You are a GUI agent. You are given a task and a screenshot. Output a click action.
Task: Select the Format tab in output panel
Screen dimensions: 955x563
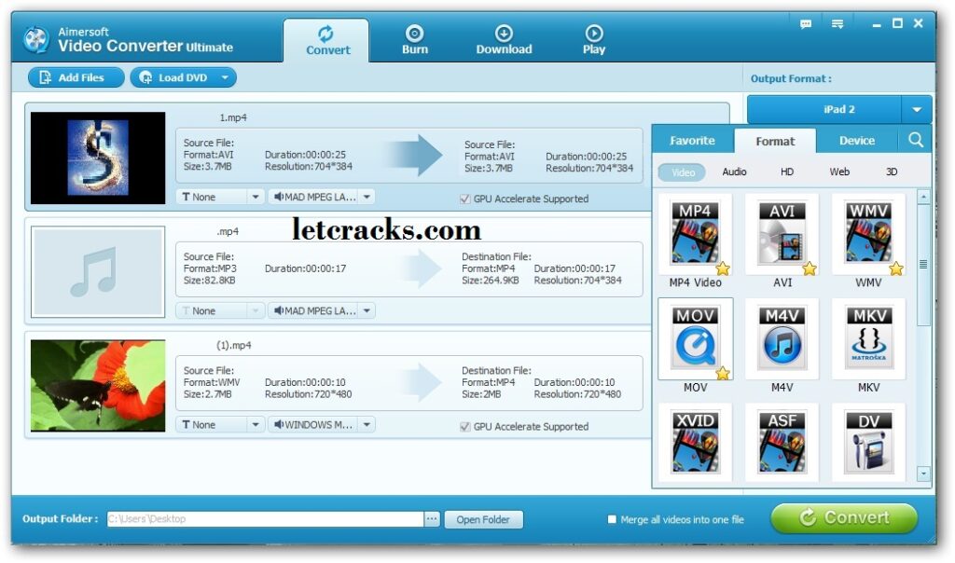(x=775, y=141)
